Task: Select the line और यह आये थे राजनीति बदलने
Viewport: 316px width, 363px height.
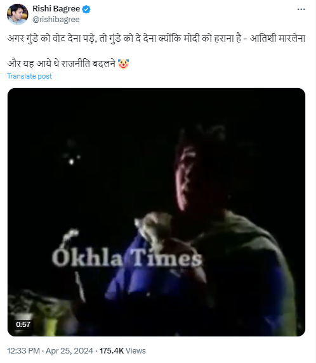Action: point(61,63)
